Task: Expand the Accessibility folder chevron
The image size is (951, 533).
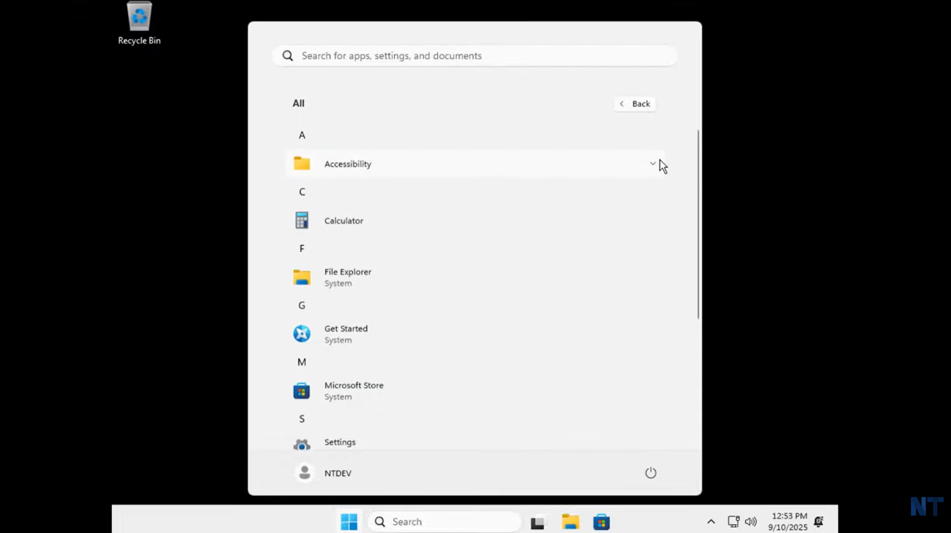Action: 652,163
